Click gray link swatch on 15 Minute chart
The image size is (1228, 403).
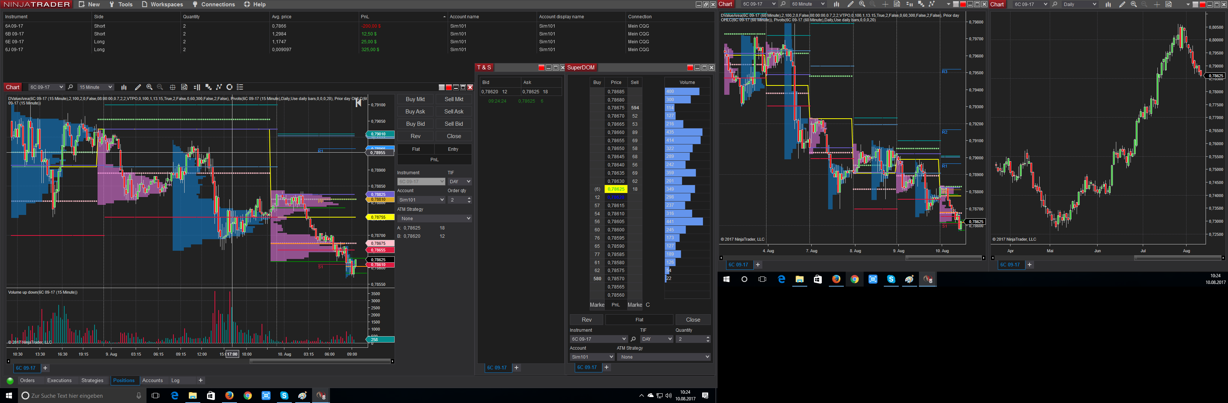click(x=441, y=87)
